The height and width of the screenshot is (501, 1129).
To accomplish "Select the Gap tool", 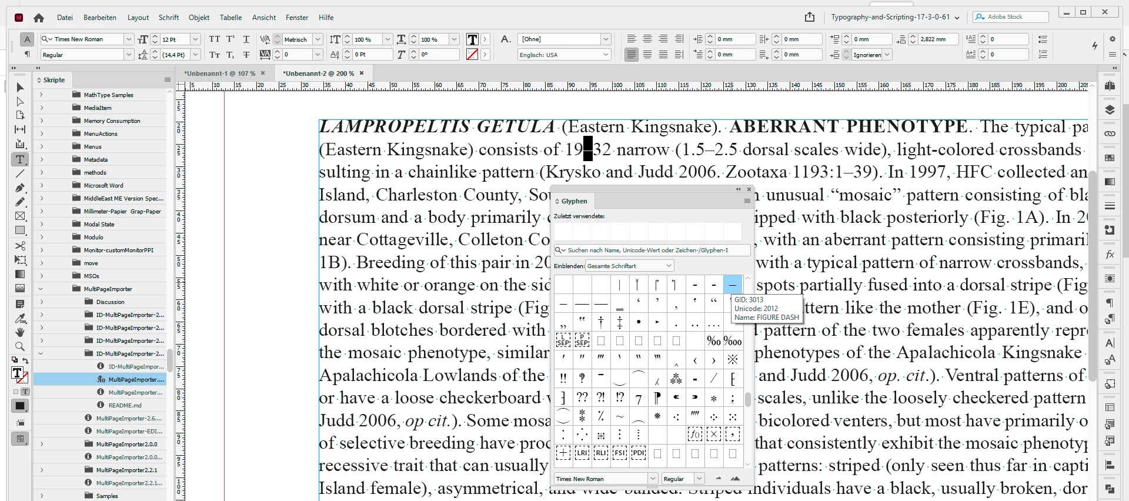I will point(20,129).
